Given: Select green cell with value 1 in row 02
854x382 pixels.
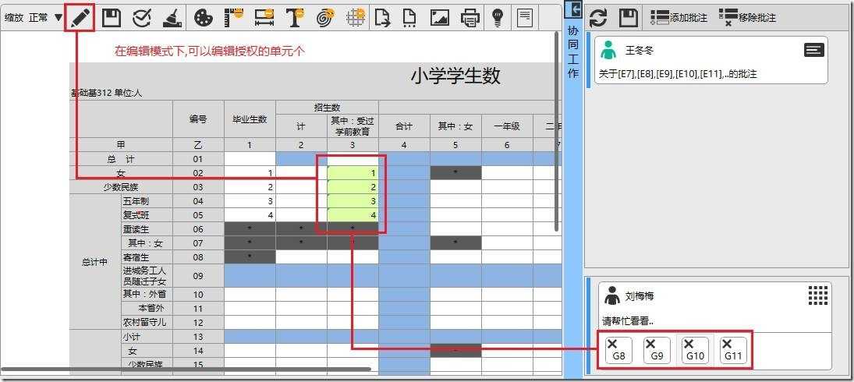Looking at the screenshot, I should 353,173.
